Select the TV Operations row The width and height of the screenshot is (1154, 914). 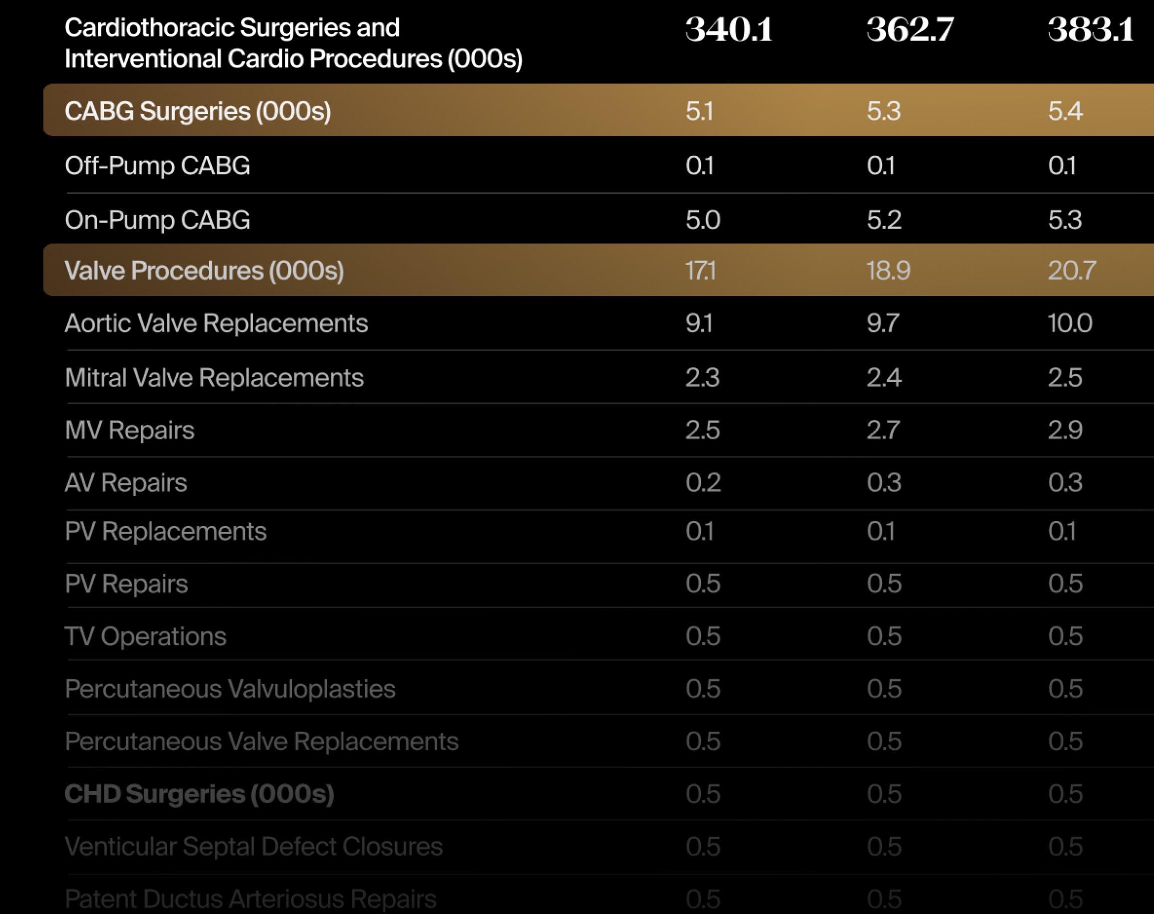click(x=146, y=636)
